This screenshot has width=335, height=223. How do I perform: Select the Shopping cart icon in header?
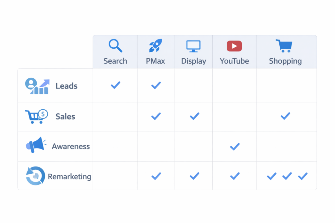284,46
